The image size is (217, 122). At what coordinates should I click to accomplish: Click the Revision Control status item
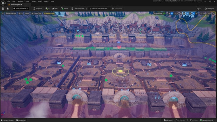tap(207, 120)
